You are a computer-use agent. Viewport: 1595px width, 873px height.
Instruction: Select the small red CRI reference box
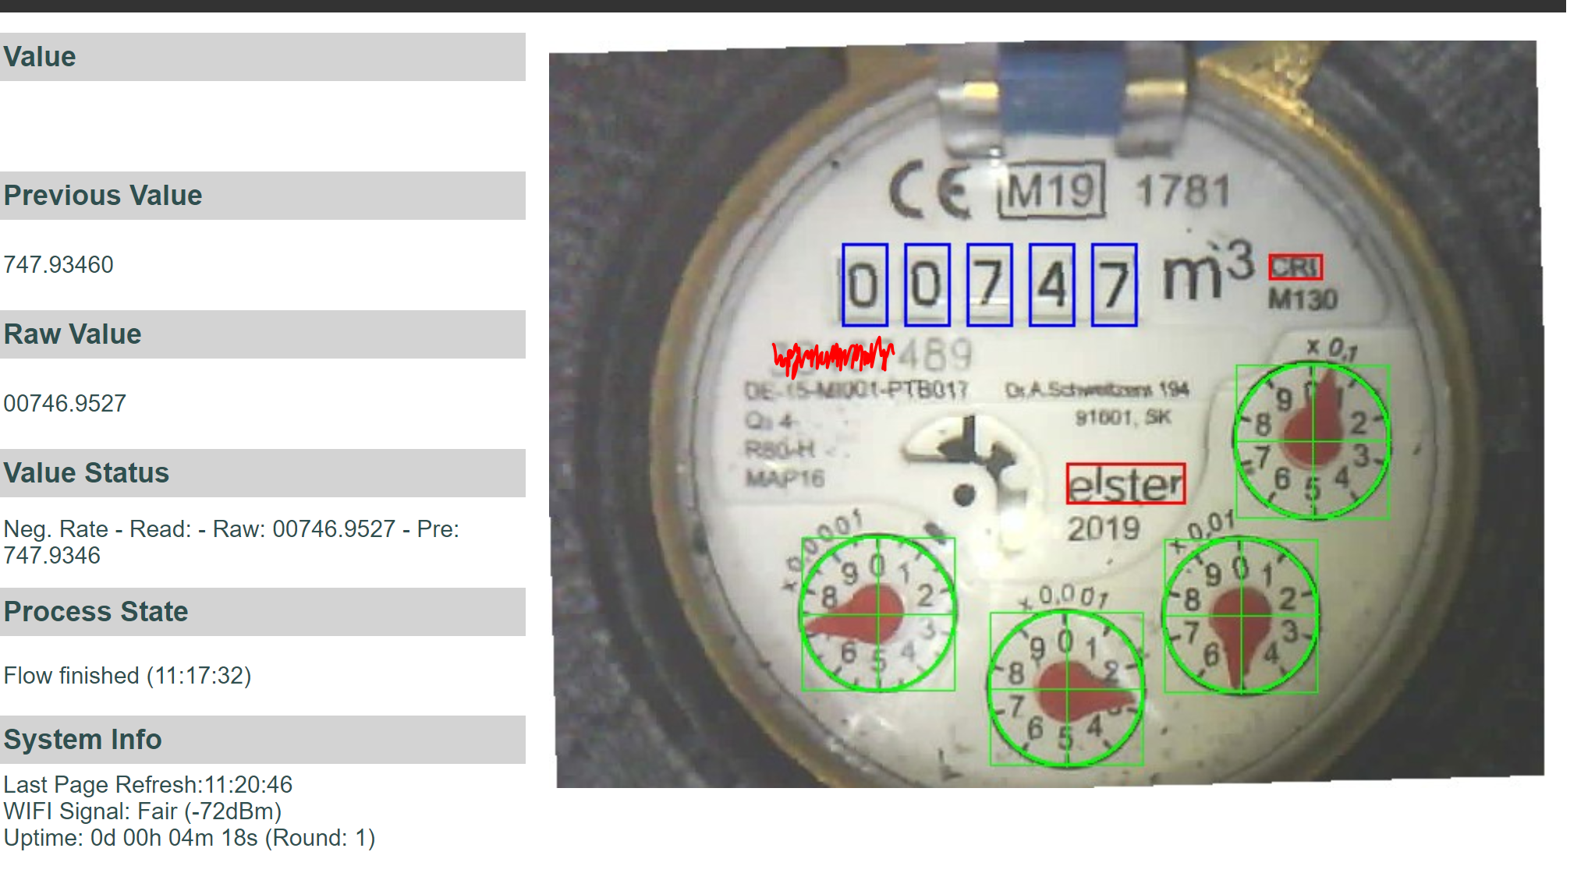point(1295,267)
